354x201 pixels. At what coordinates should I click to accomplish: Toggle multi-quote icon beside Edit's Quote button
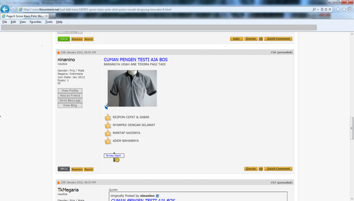click(x=261, y=39)
